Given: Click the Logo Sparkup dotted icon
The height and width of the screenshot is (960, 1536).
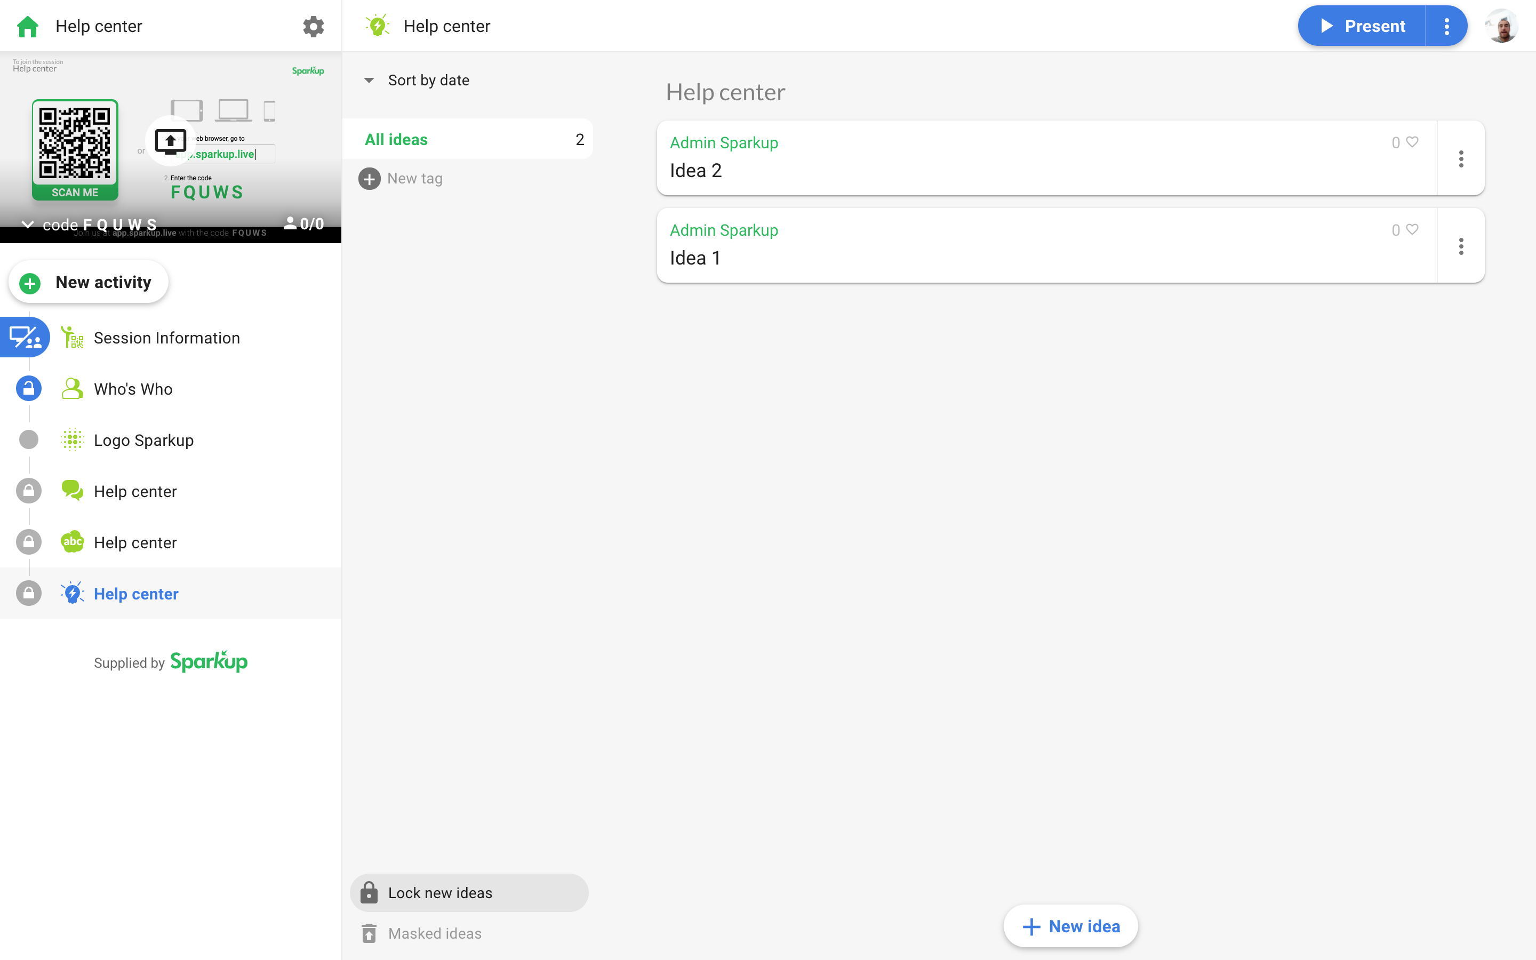Looking at the screenshot, I should [73, 439].
